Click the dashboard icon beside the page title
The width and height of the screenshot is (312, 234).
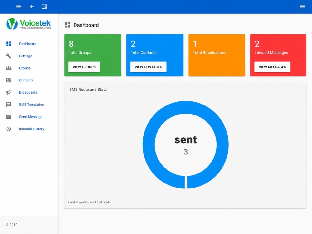67,25
